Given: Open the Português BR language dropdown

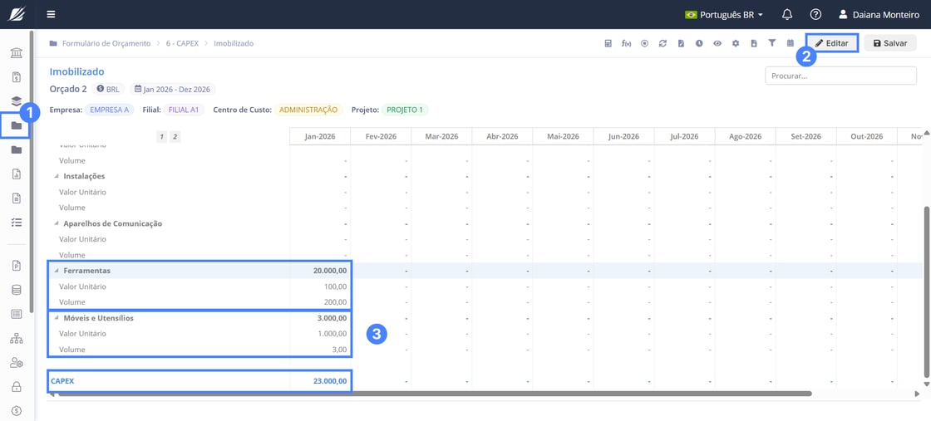Looking at the screenshot, I should click(x=724, y=14).
